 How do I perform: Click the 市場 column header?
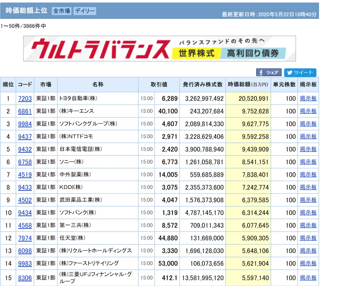pyautogui.click(x=46, y=85)
